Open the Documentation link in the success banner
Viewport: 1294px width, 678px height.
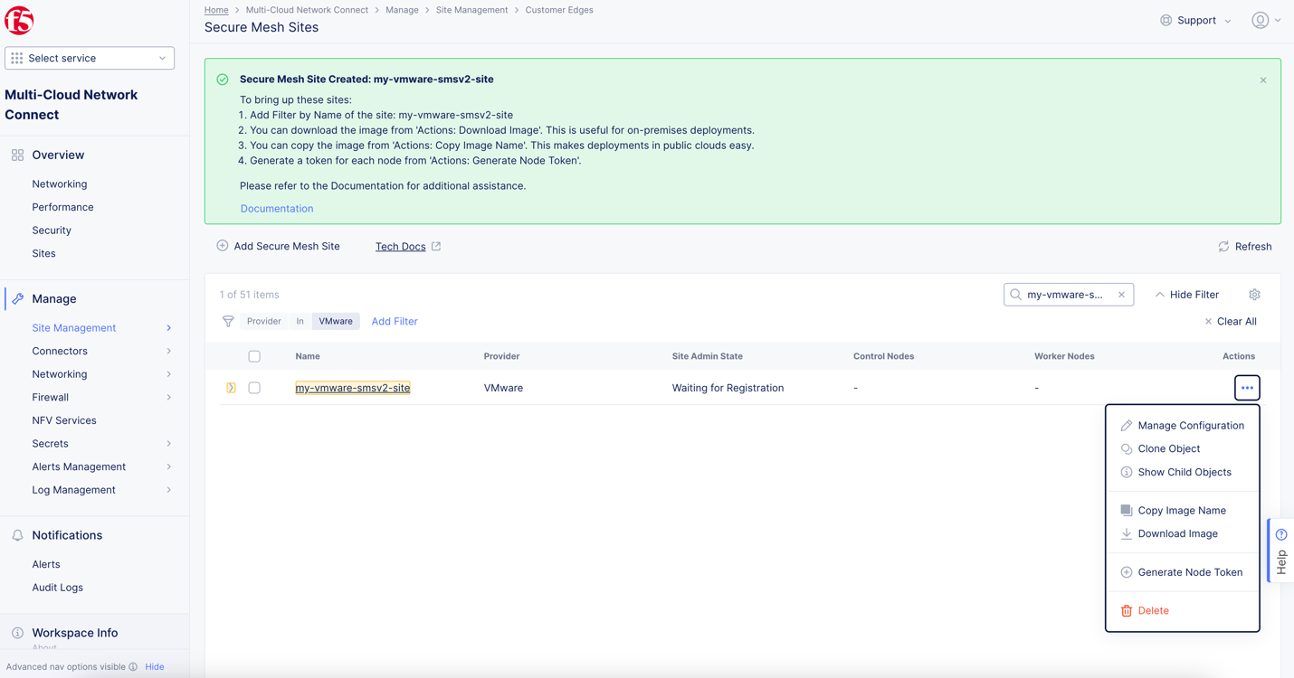[276, 208]
